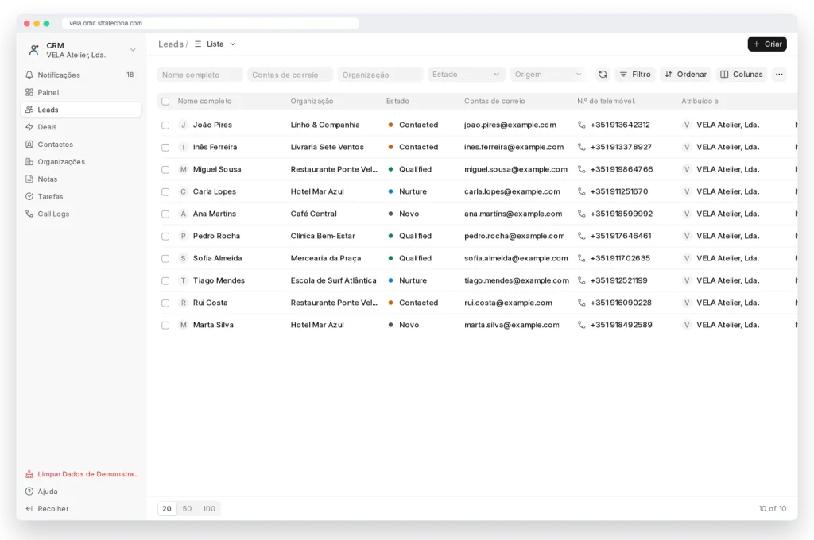Image resolution: width=814 pixels, height=540 pixels.
Task: Click the P avatar for Pedro Rocha
Action: point(184,236)
